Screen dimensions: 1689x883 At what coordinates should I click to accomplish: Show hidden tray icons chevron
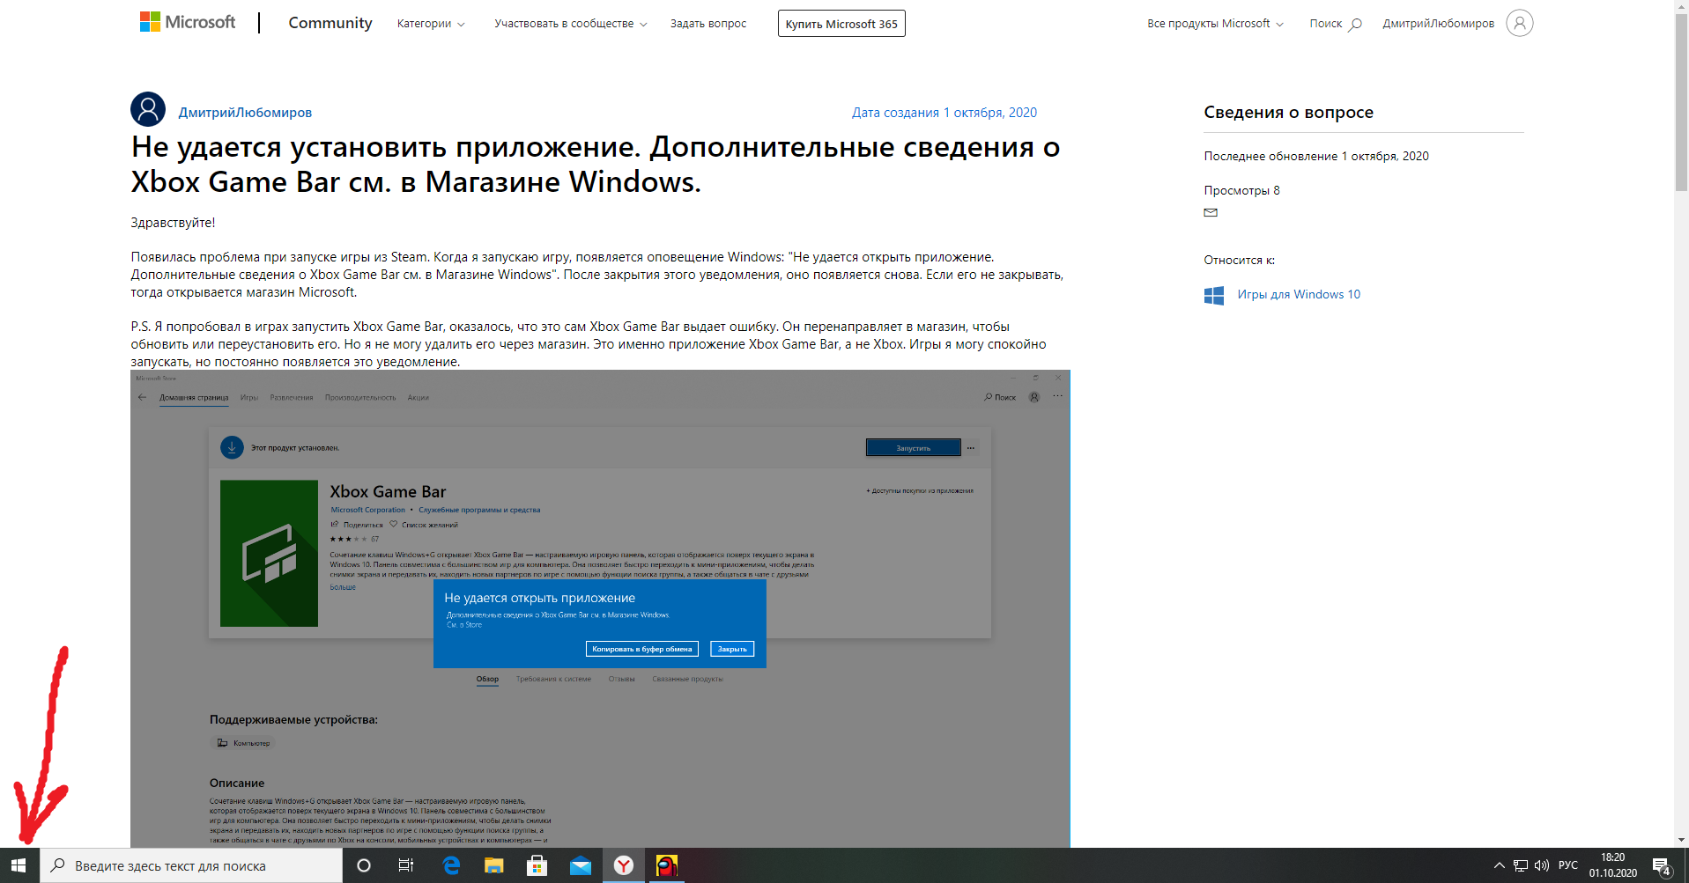(x=1500, y=865)
